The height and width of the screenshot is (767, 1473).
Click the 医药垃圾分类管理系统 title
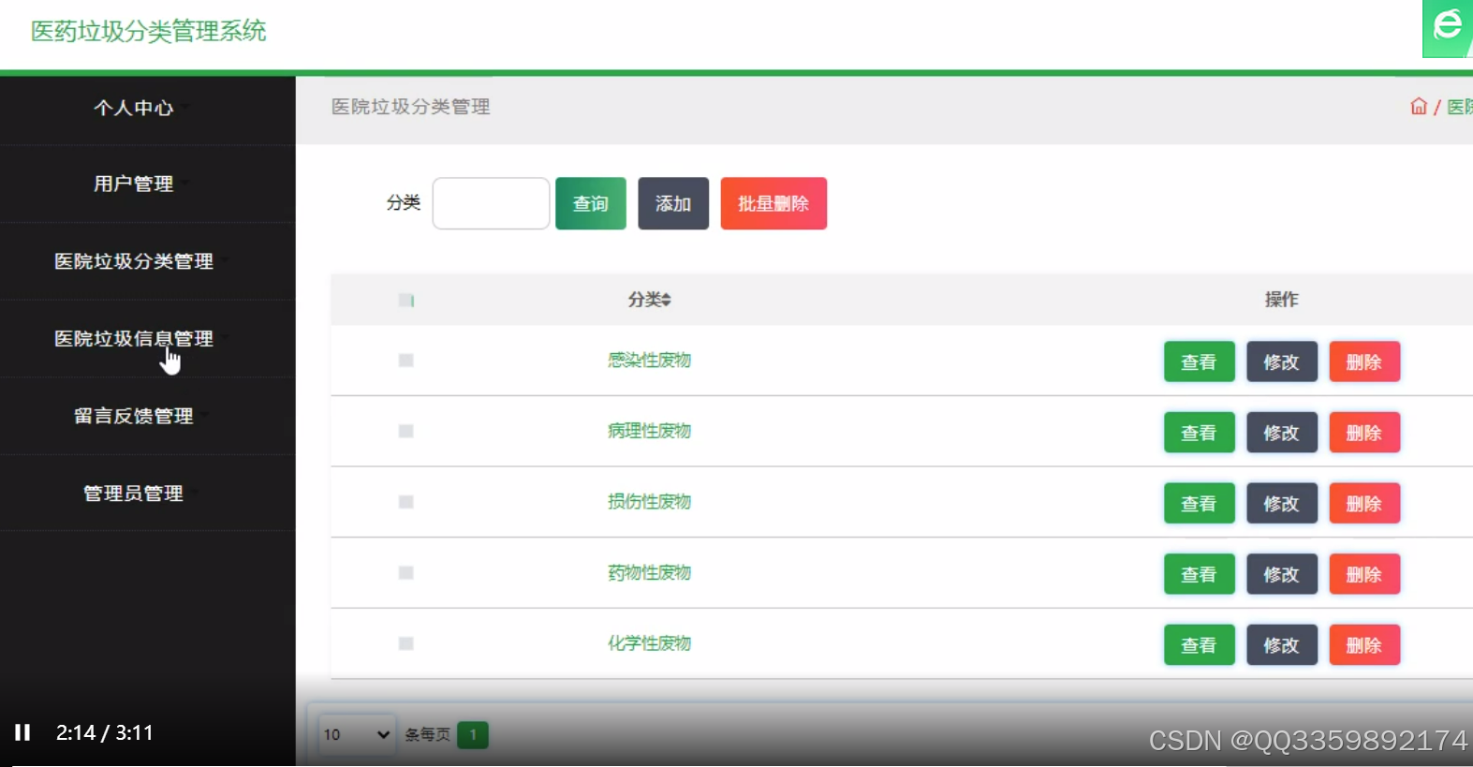(149, 31)
